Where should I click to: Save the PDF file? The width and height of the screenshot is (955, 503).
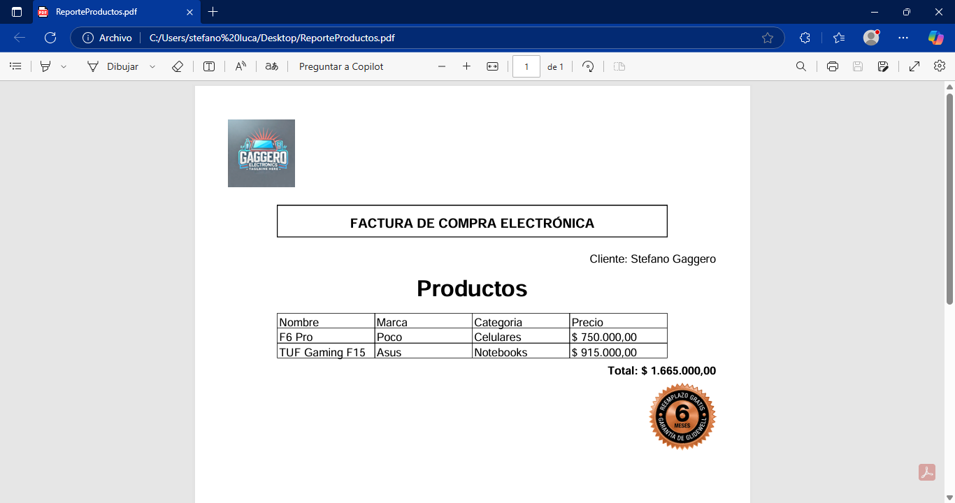coord(858,66)
